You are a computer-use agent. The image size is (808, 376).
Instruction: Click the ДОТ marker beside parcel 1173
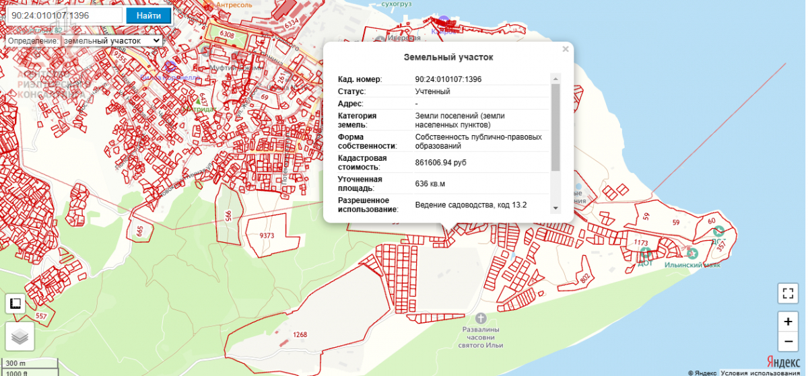click(x=645, y=253)
